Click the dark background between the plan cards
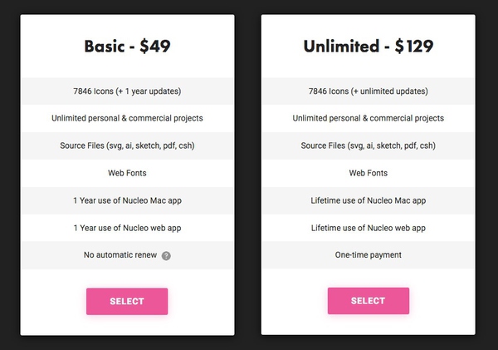The image size is (498, 350). (x=247, y=175)
